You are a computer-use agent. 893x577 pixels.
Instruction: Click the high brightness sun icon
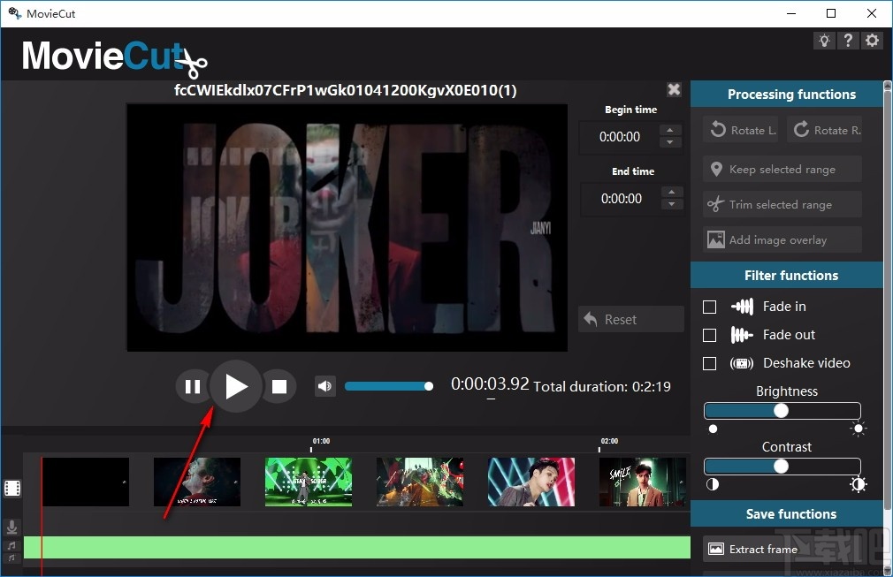(x=858, y=429)
